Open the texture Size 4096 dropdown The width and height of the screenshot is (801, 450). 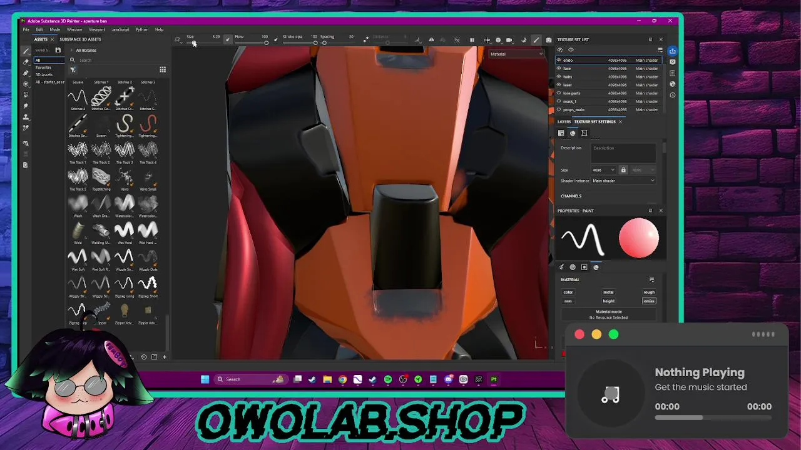[x=603, y=170]
